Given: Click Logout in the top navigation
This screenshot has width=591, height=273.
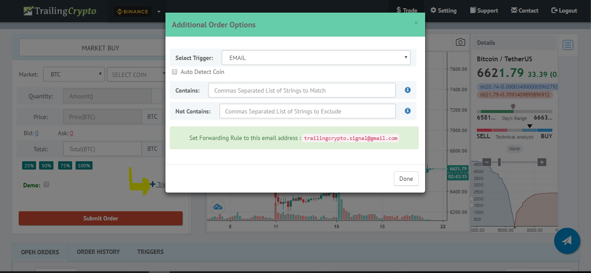Looking at the screenshot, I should 564,10.
